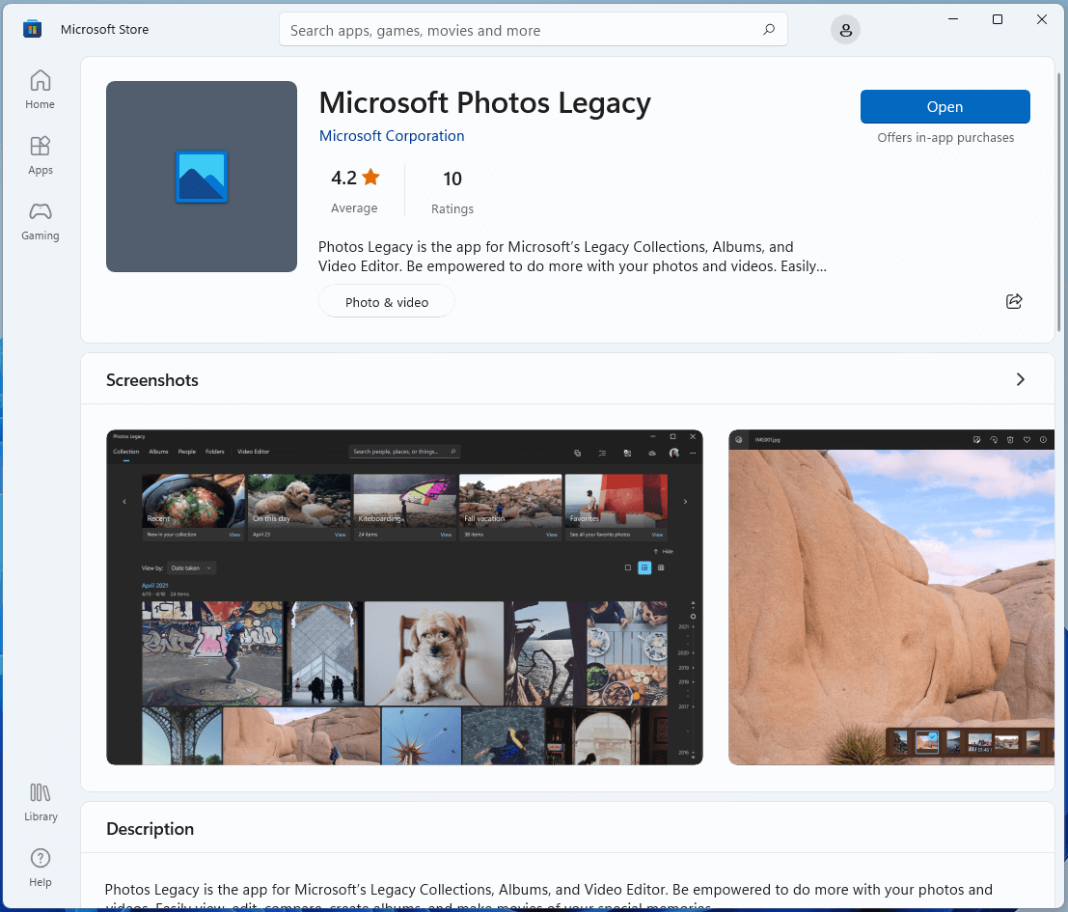Click Offers in-app purchases text
1068x912 pixels.
point(945,138)
